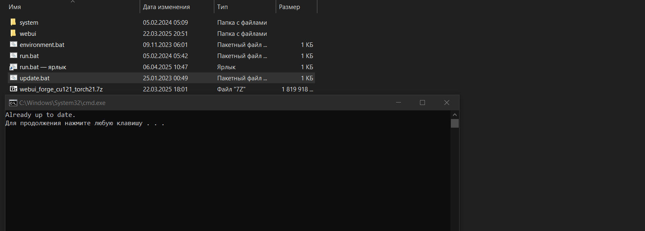645x231 pixels.
Task: Select the run.bat shortcut icon
Action: (x=13, y=67)
